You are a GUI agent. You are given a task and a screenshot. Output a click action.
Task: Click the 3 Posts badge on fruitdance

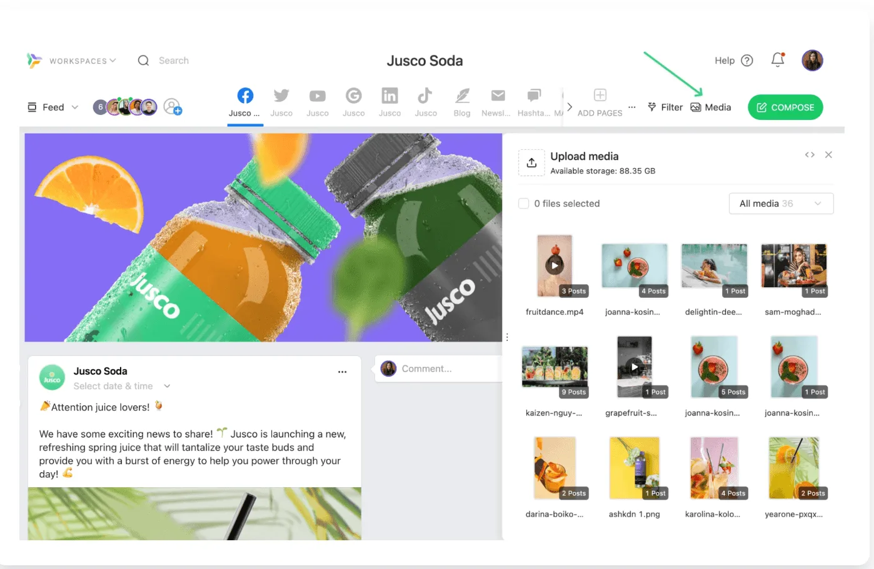(x=574, y=291)
